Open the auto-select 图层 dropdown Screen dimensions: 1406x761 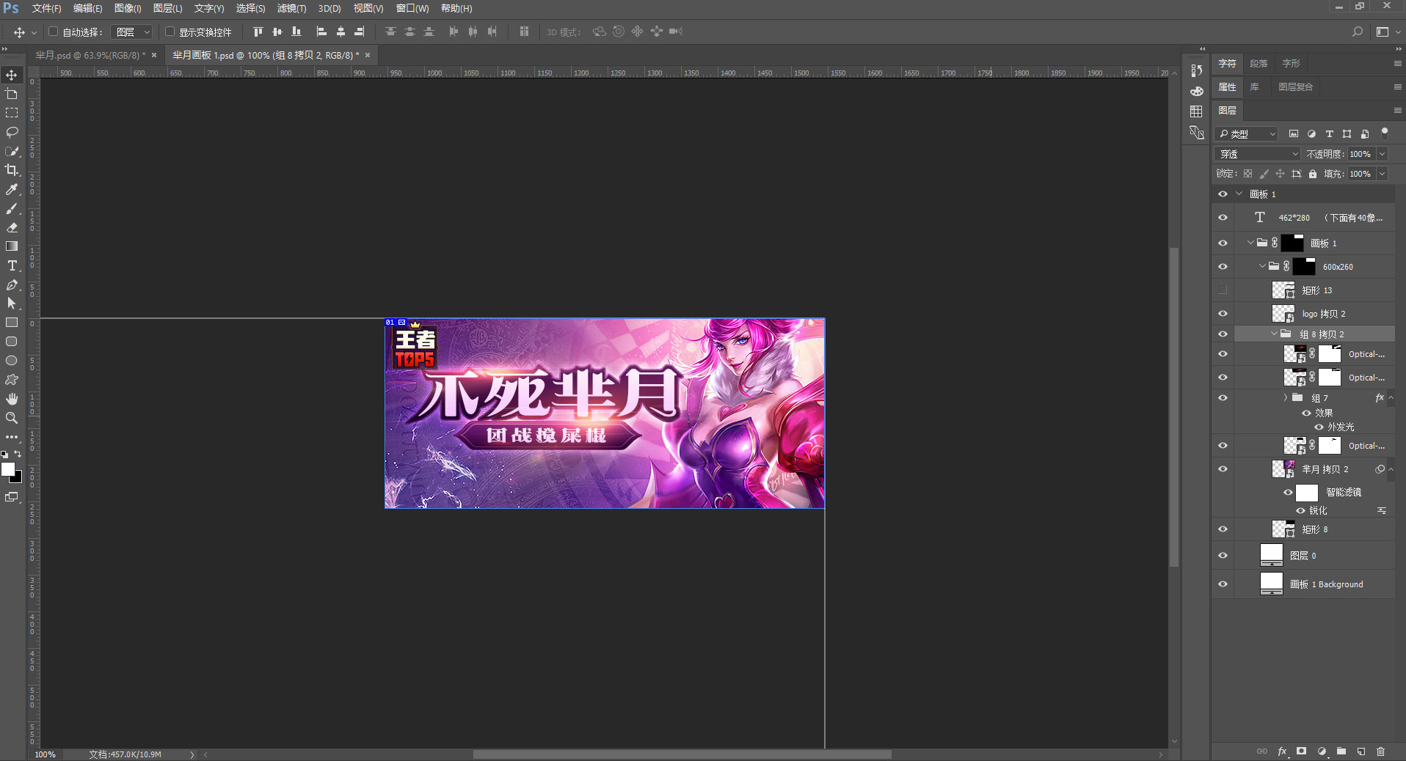(x=132, y=32)
